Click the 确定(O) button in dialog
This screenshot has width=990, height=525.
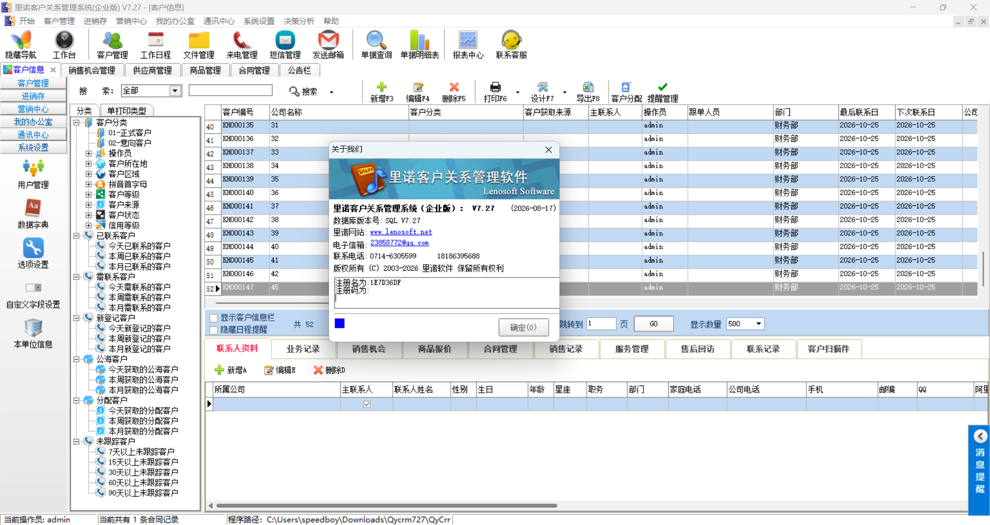pyautogui.click(x=523, y=327)
